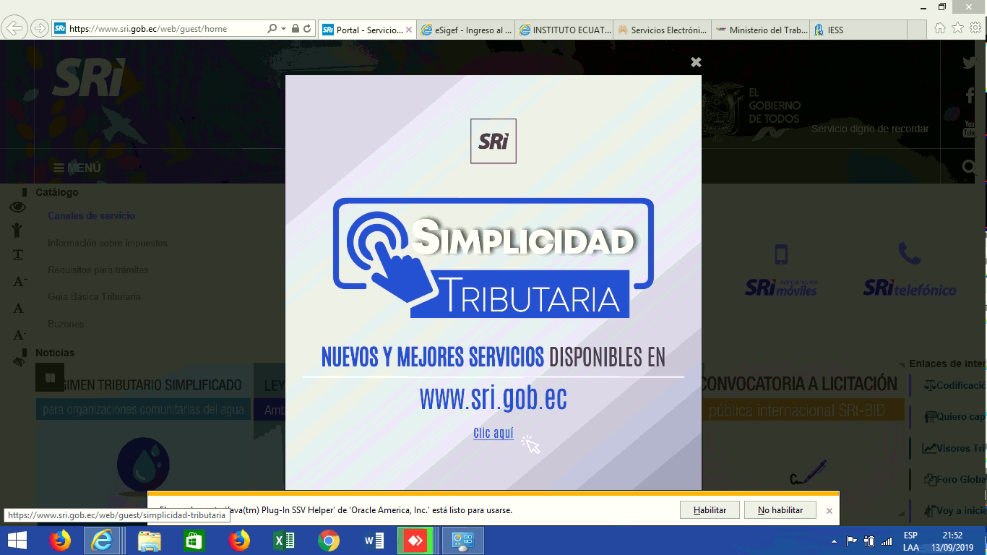
Task: Refresh the page from the address bar
Action: [x=307, y=29]
